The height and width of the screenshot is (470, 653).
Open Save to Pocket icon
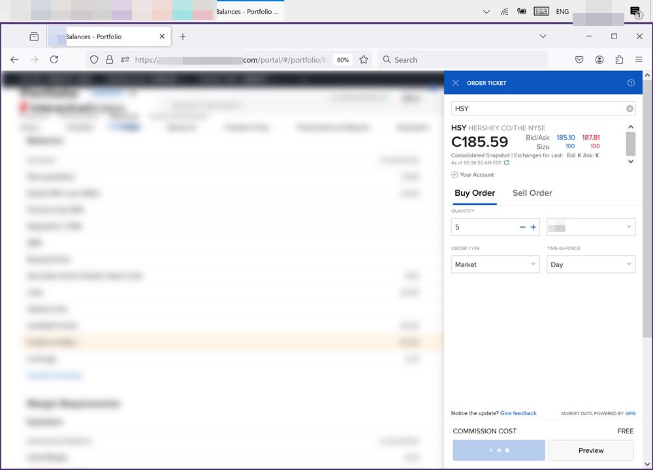(579, 59)
